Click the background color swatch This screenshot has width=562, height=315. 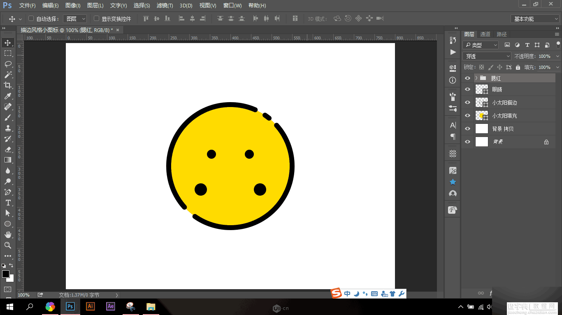pyautogui.click(x=12, y=279)
